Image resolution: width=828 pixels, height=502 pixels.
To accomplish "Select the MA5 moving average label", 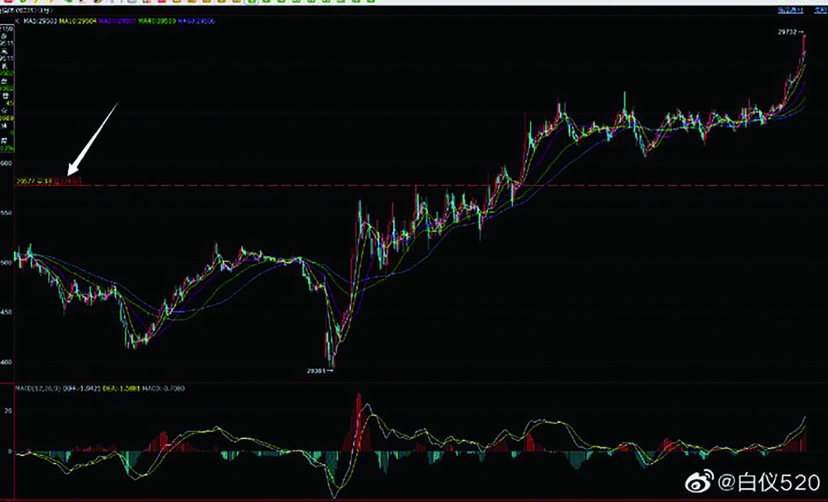I will pyautogui.click(x=40, y=21).
